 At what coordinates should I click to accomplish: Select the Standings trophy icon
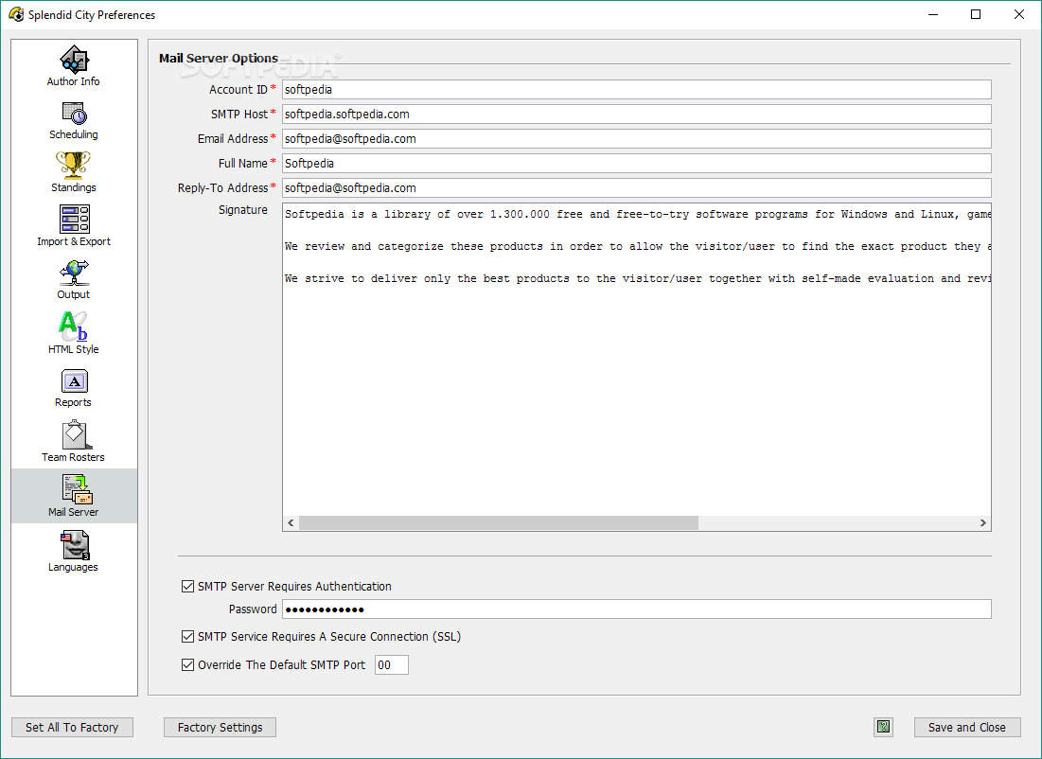point(73,165)
